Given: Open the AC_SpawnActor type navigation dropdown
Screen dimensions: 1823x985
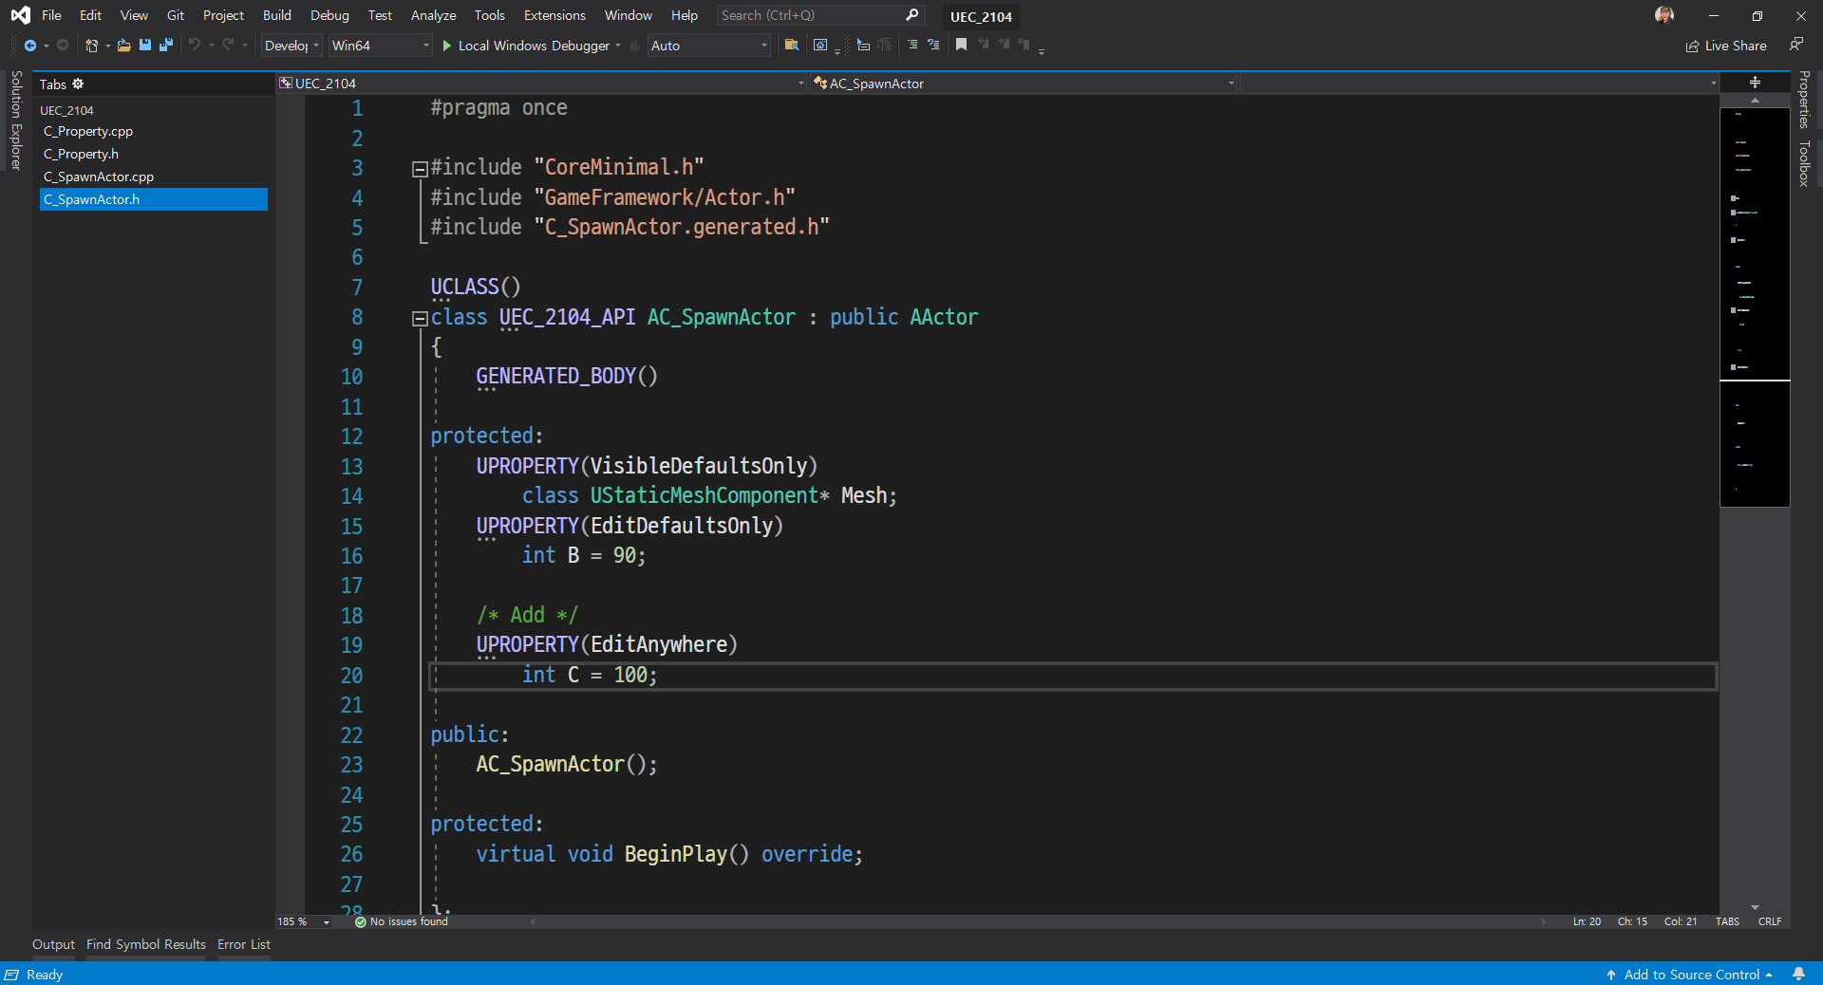Looking at the screenshot, I should click(x=1024, y=84).
